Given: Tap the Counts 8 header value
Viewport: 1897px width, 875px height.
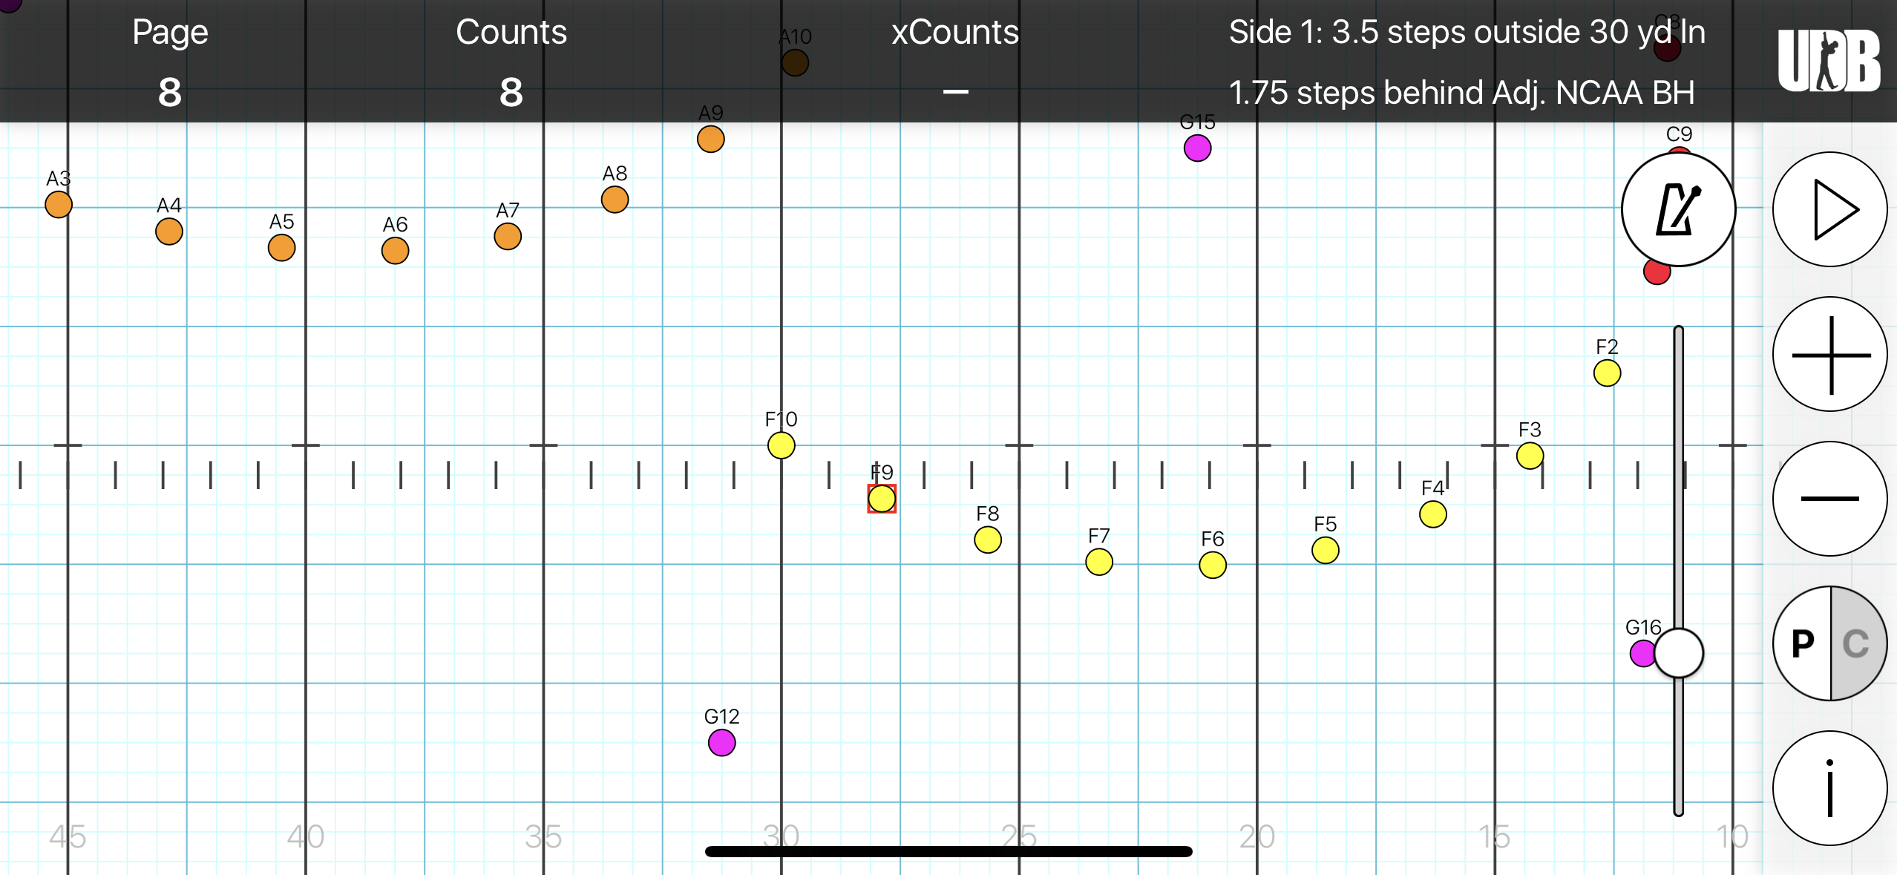Looking at the screenshot, I should (x=511, y=93).
